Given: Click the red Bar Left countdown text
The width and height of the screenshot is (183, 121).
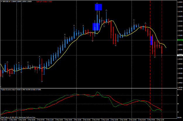Looking at the screenshot, I should (44, 1).
